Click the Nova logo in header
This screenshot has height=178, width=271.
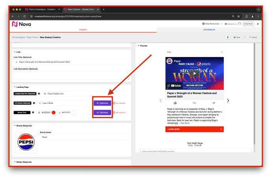(x=22, y=24)
